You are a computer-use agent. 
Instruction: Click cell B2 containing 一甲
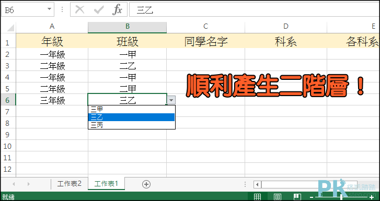[128, 54]
